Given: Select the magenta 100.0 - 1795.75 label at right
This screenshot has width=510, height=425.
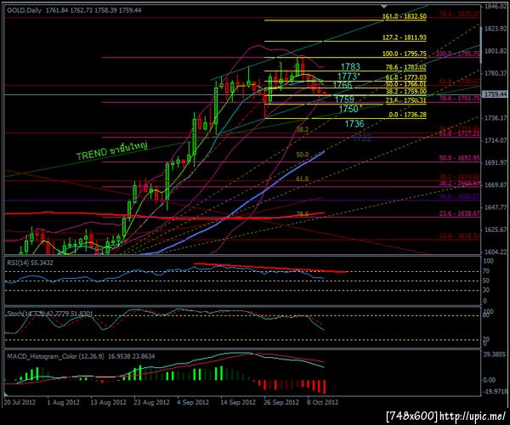Looking at the screenshot, I should [457, 54].
